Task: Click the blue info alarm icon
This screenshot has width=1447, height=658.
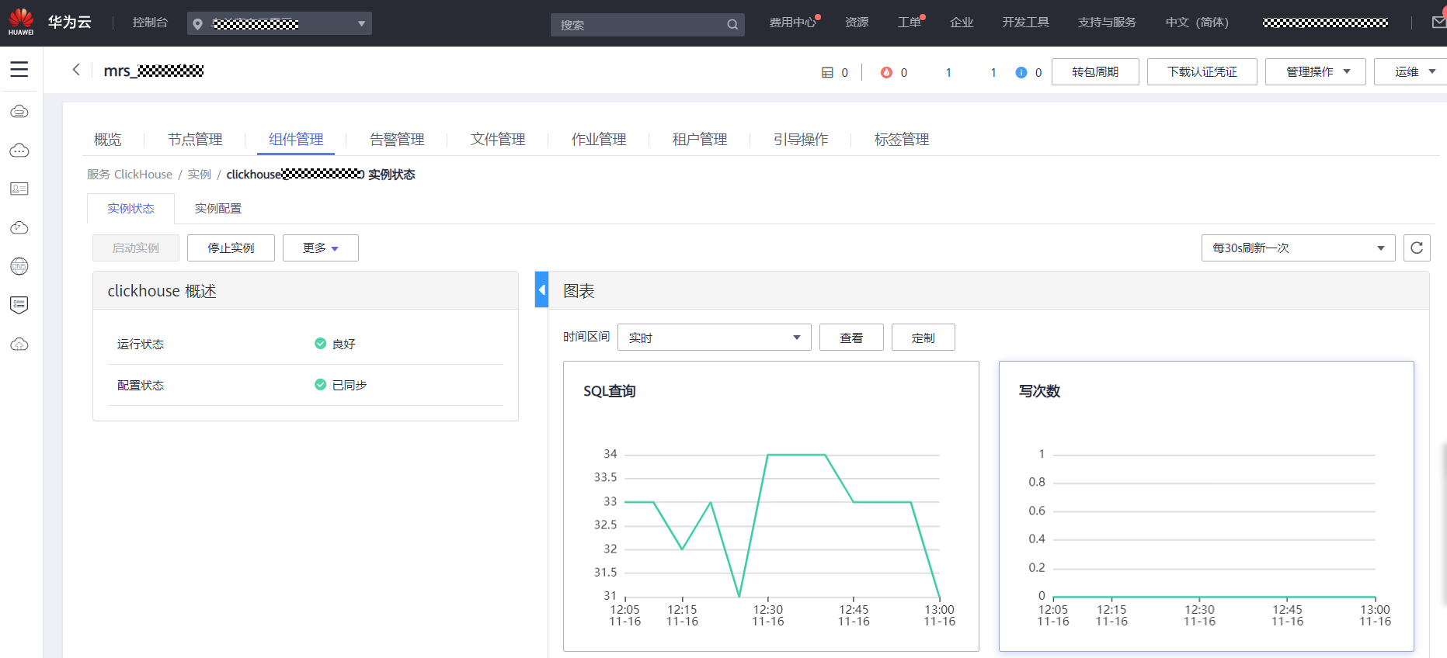Action: (x=1021, y=72)
